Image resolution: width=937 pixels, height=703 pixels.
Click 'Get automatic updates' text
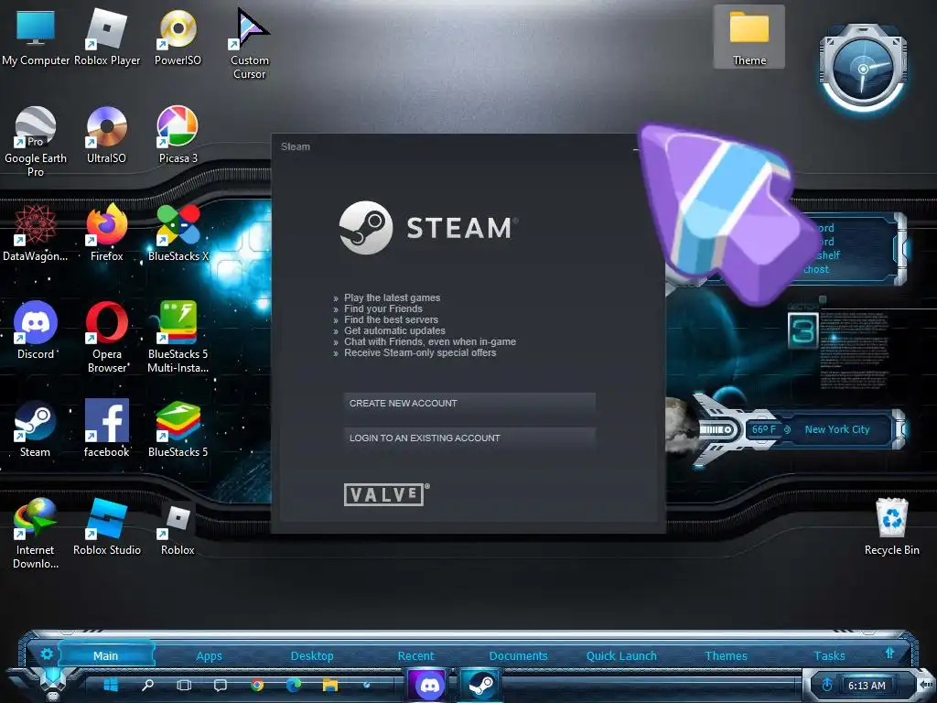click(x=394, y=330)
